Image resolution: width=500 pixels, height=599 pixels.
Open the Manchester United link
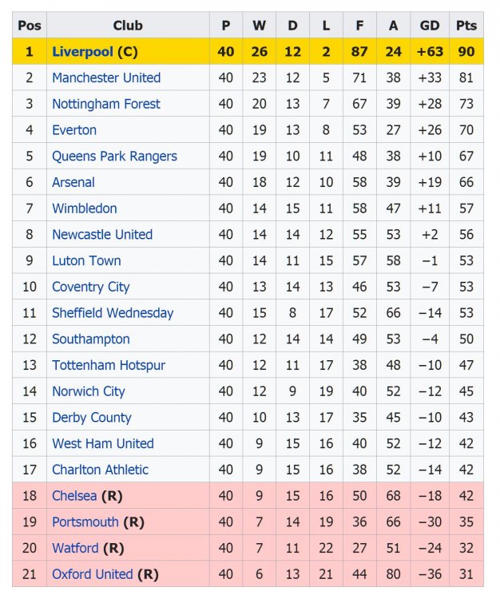[x=106, y=78]
